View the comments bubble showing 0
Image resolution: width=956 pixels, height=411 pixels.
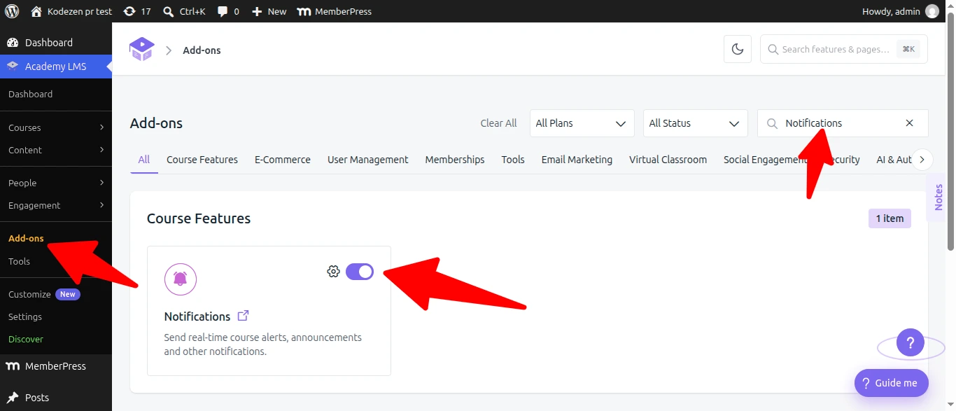pyautogui.click(x=228, y=11)
